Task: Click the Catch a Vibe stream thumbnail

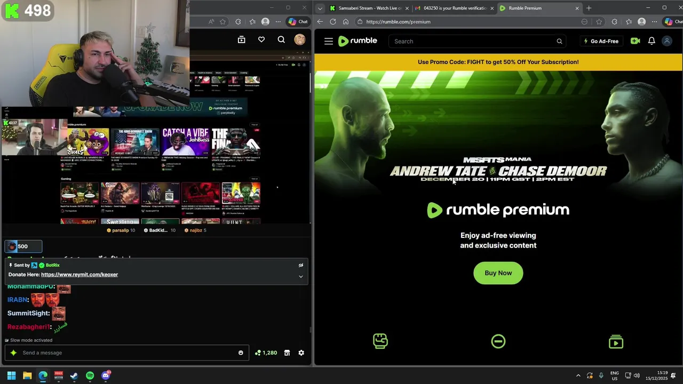Action: [185, 141]
